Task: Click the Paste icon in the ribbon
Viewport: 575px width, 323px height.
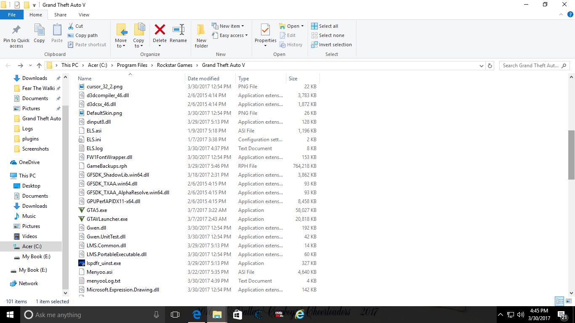Action: pos(57,30)
